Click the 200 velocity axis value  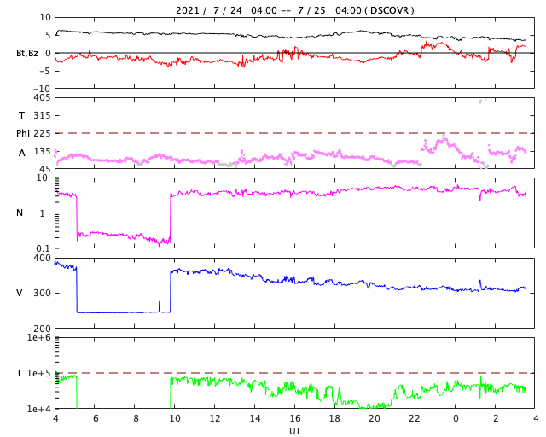tap(42, 329)
